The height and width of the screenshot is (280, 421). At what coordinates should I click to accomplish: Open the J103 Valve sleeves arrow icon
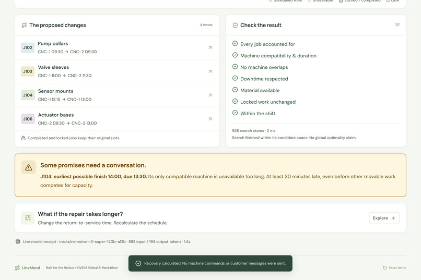tap(210, 71)
